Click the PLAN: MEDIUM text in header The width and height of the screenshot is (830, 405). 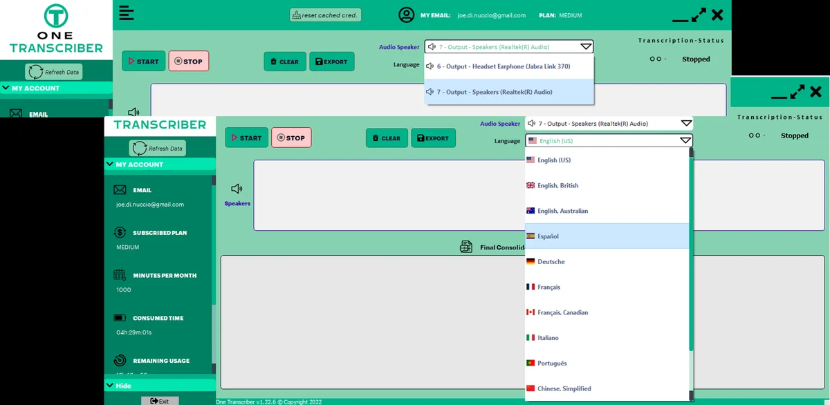coord(561,15)
